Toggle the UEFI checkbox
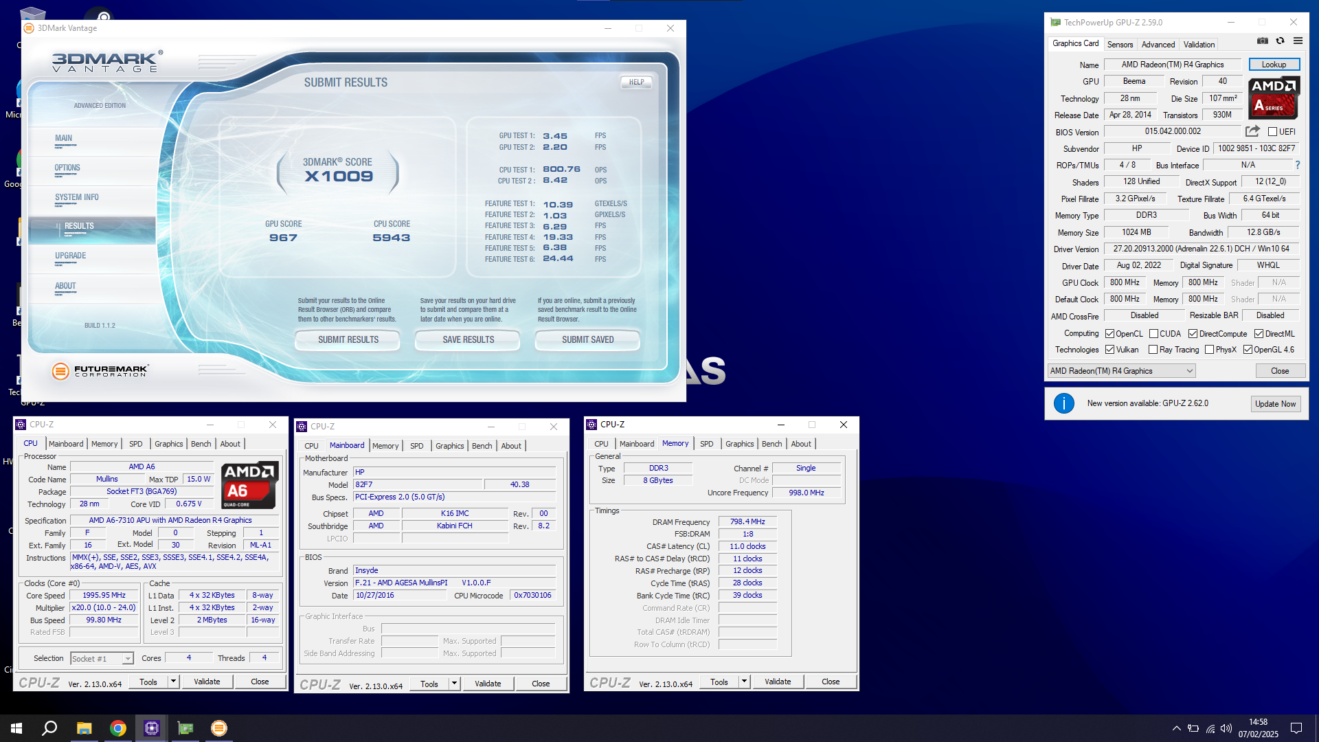This screenshot has width=1319, height=742. tap(1272, 131)
